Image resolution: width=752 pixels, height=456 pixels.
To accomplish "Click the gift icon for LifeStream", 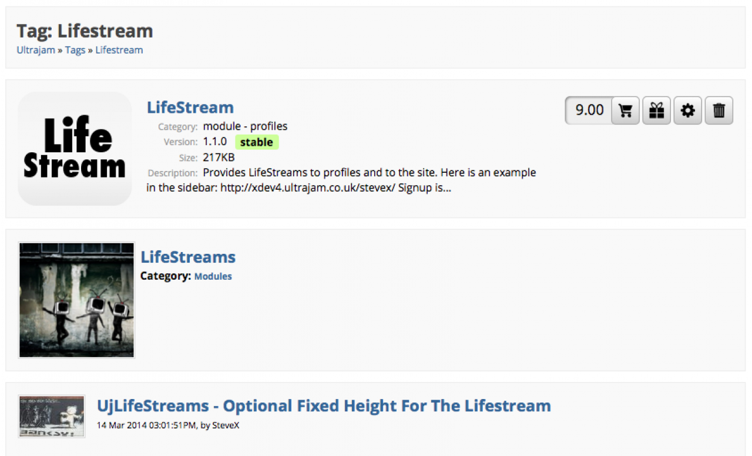I will pyautogui.click(x=657, y=110).
